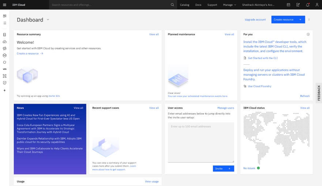Click the IBM Cloud status world map
This screenshot has width=322, height=186.
276,138
